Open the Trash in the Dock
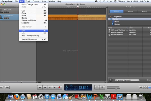151x101 pixels. tap(141, 97)
